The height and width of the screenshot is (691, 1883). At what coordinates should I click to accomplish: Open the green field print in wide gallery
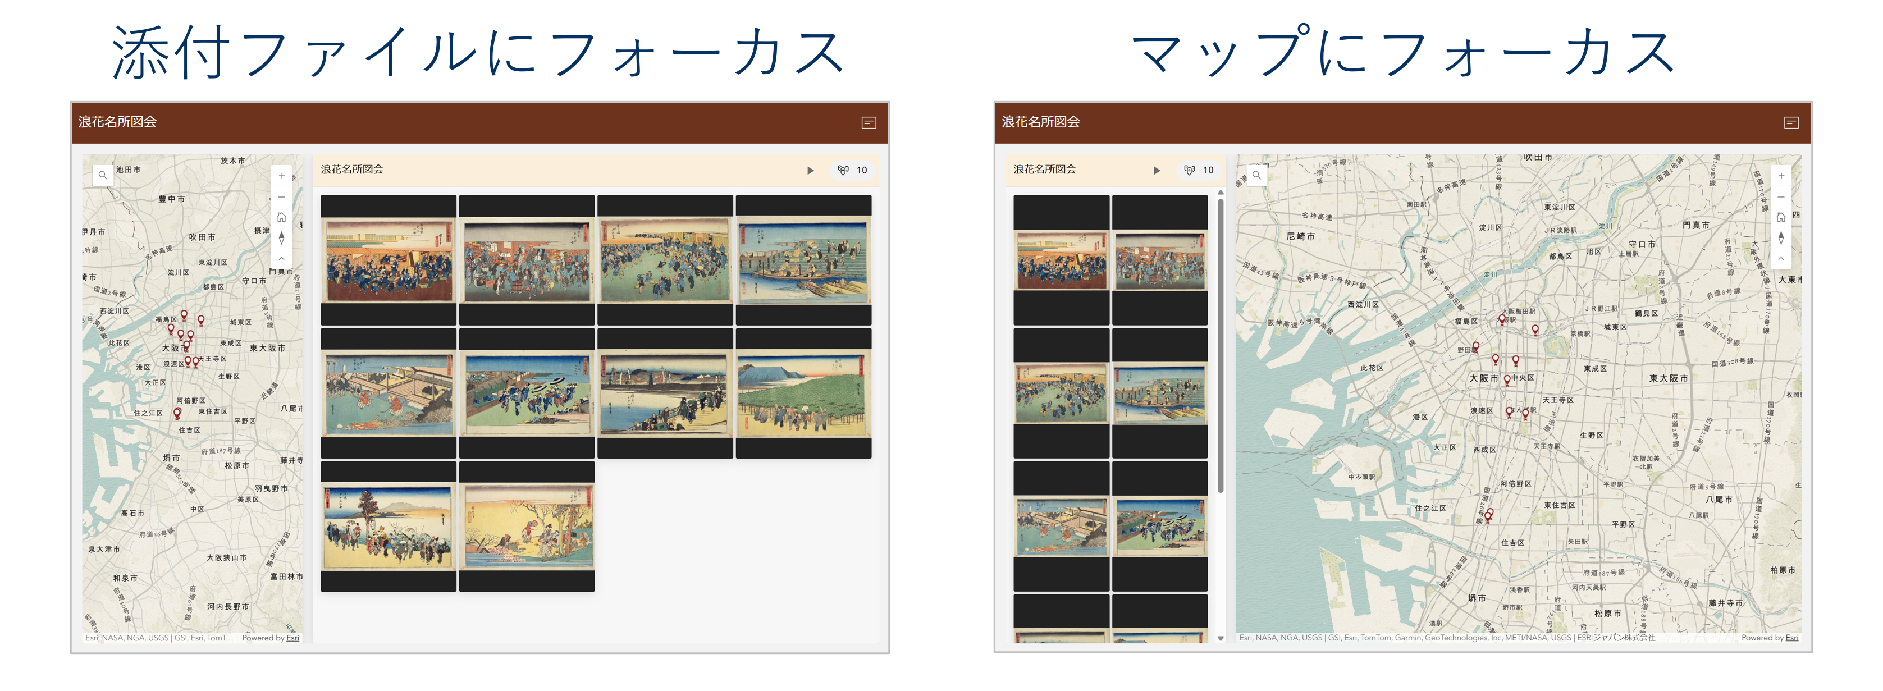click(x=803, y=395)
